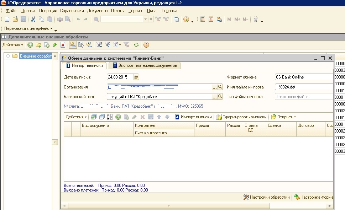Cut selection with the scissors icon
The height and width of the screenshot is (210, 345).
coord(33,19)
